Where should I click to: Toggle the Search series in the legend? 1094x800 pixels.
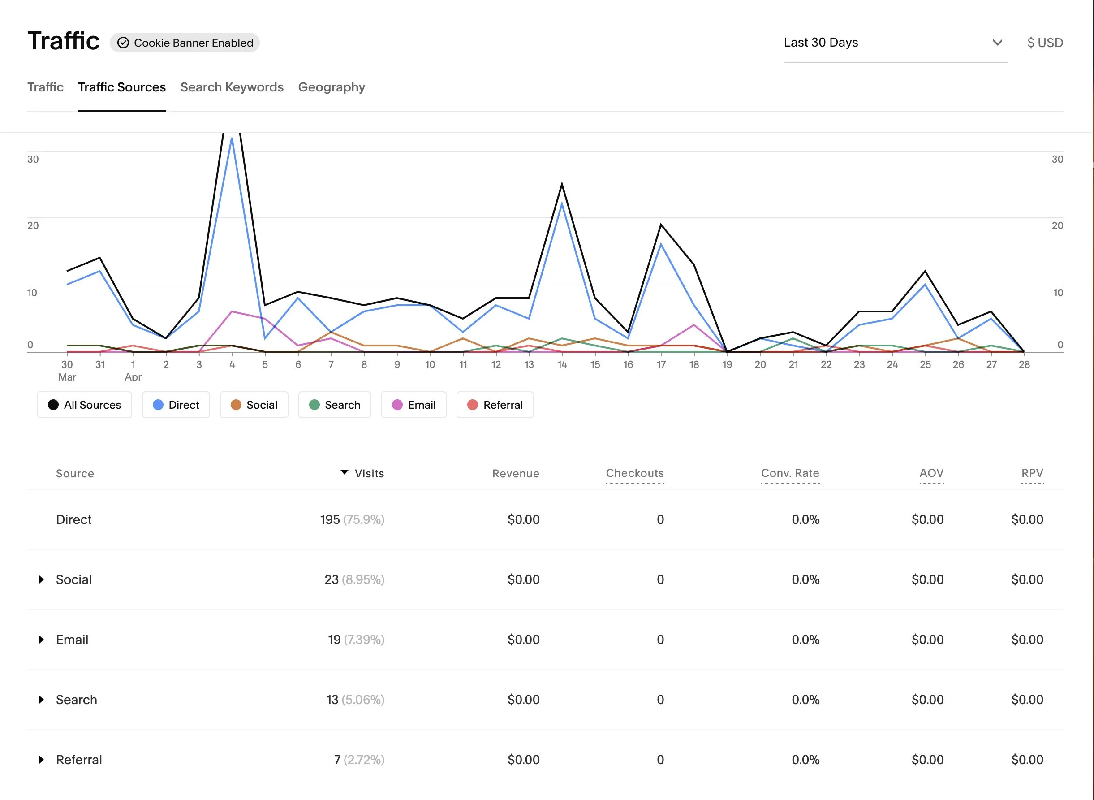point(335,405)
